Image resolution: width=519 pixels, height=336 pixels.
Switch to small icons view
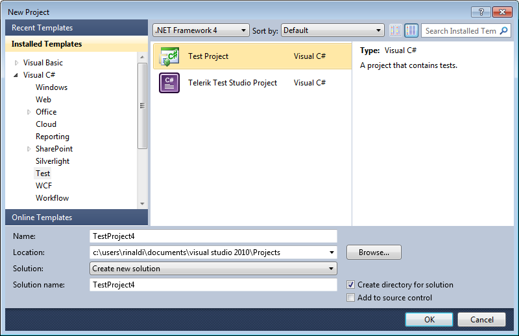395,30
